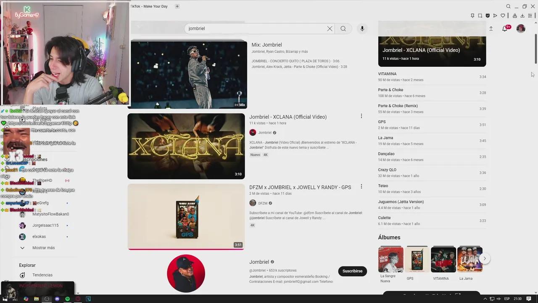
Task: Open the notifications bell with 9+ badge
Action: [505, 28]
